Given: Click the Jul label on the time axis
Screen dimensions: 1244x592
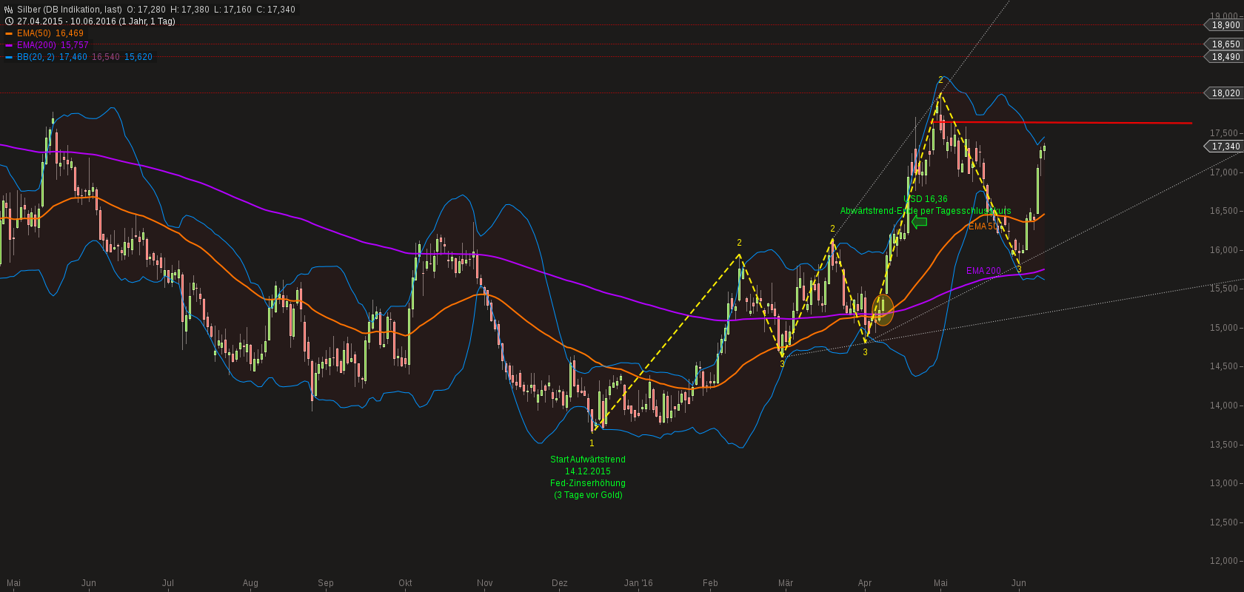Looking at the screenshot, I should (x=168, y=583).
